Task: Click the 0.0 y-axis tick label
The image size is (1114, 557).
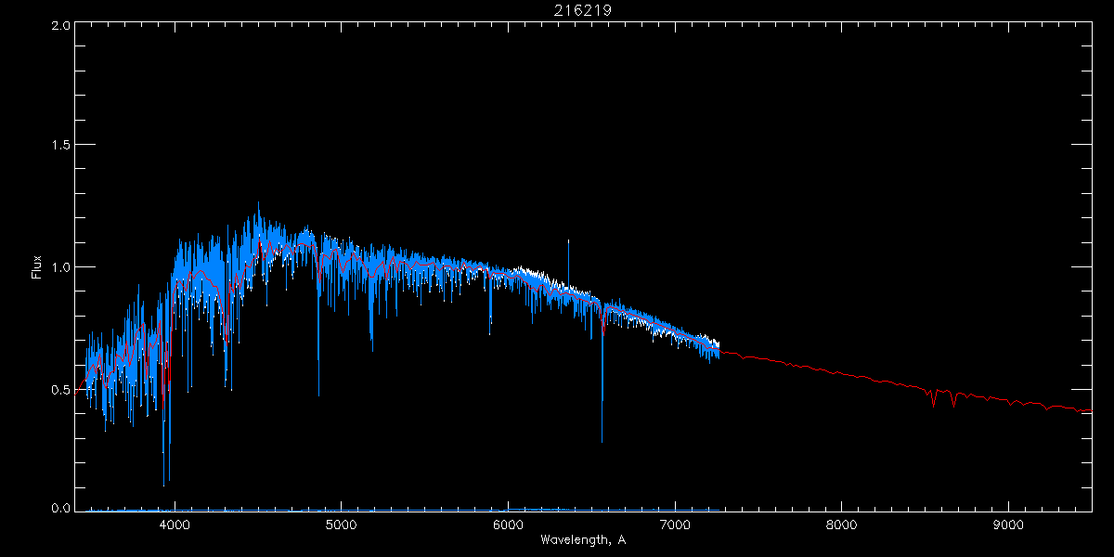Action: point(60,508)
